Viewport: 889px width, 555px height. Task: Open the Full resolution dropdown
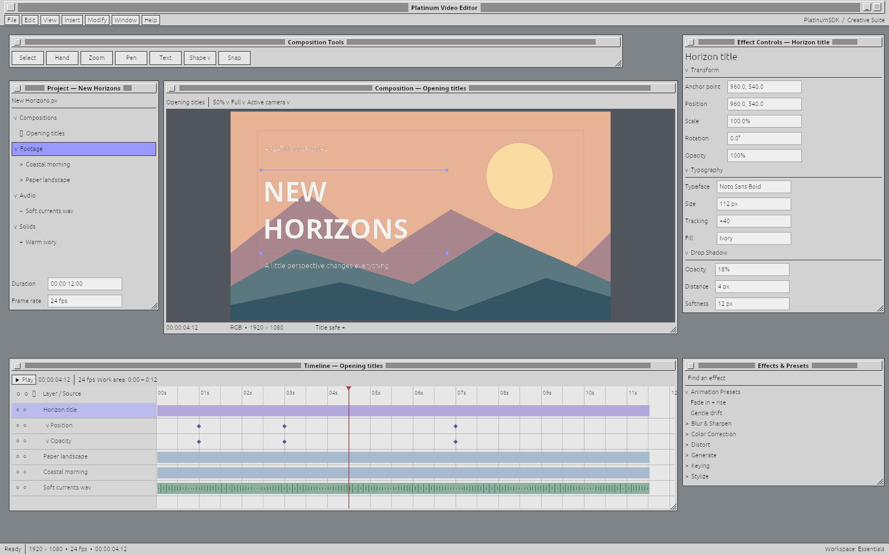238,103
